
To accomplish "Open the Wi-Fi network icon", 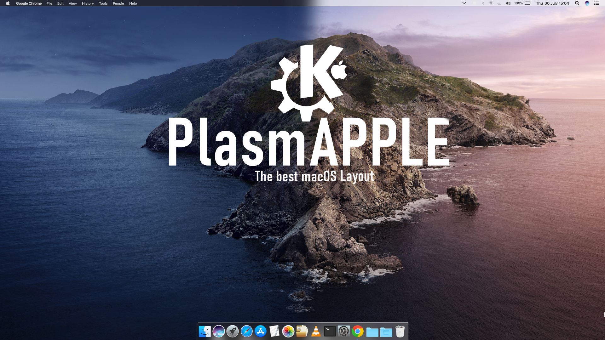I will click(x=491, y=3).
